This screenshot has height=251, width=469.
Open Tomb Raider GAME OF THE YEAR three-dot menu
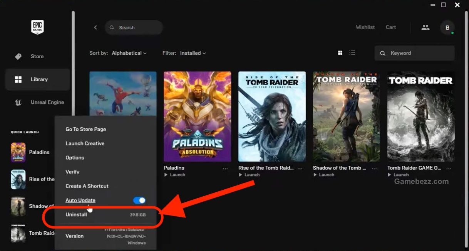point(449,168)
